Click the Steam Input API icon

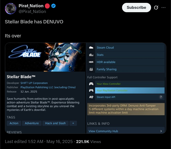click(91, 97)
